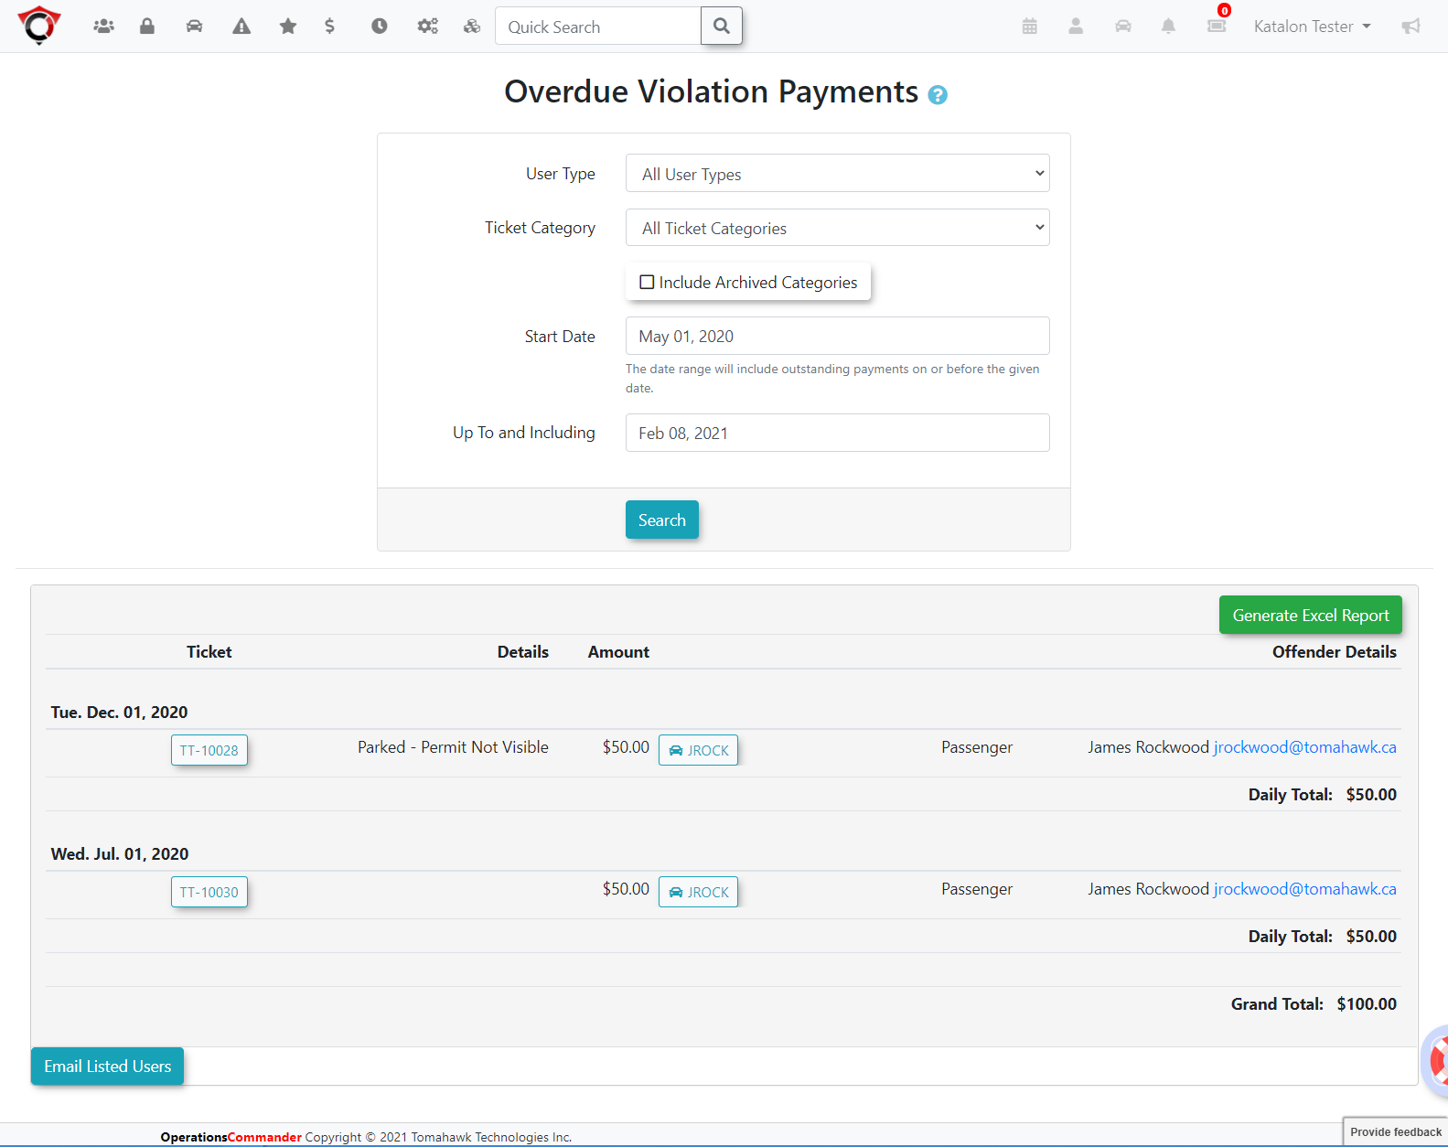Click the life ring support icon
This screenshot has width=1448, height=1147.
1438,1062
